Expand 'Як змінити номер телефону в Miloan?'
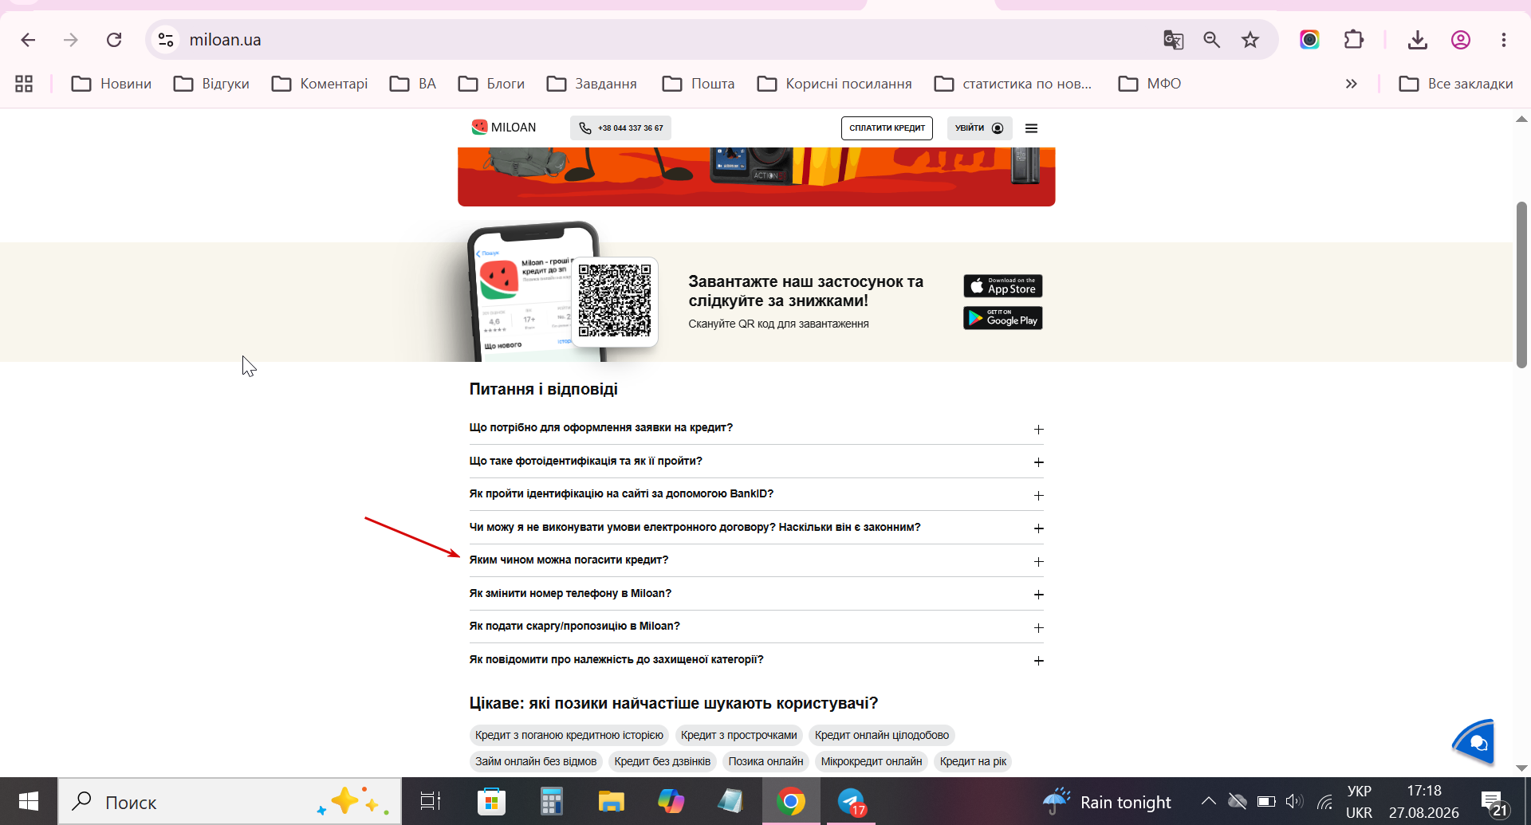 tap(756, 594)
